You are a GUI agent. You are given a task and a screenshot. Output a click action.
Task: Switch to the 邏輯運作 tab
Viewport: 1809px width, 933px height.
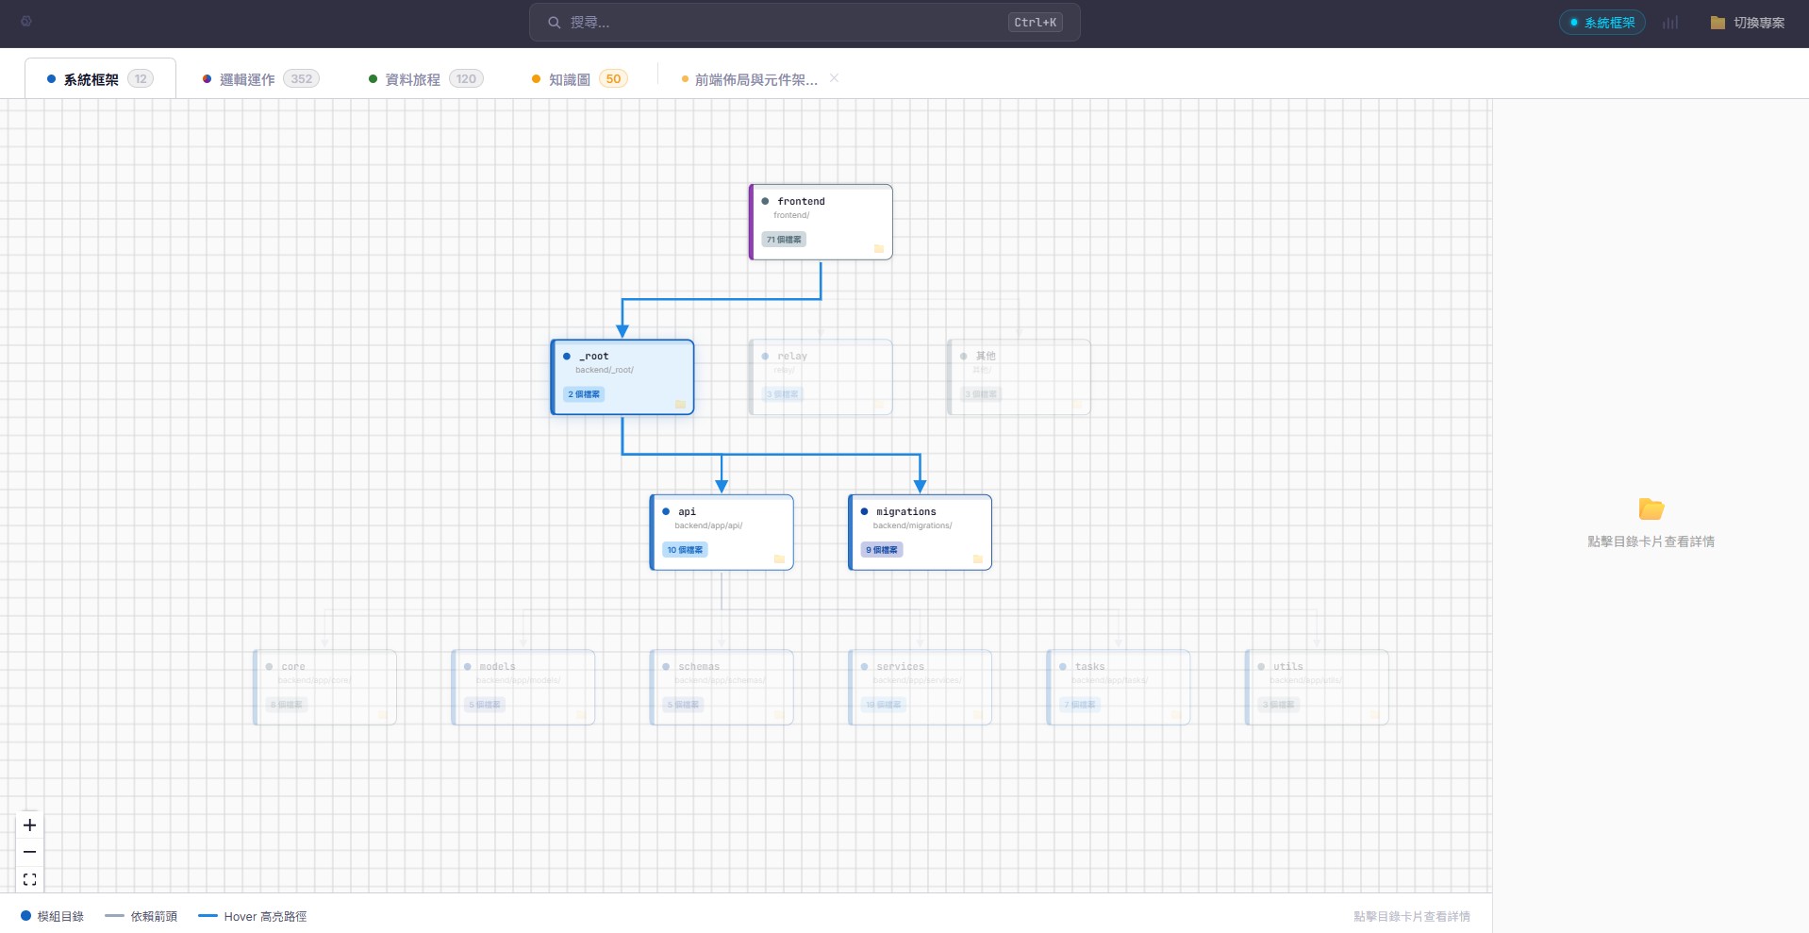click(246, 78)
